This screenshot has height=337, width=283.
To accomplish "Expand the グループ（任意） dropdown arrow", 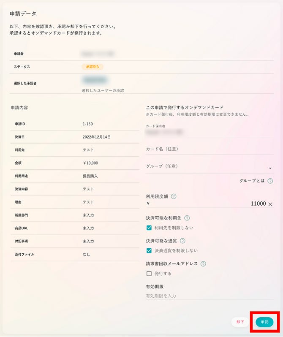I will click(270, 168).
